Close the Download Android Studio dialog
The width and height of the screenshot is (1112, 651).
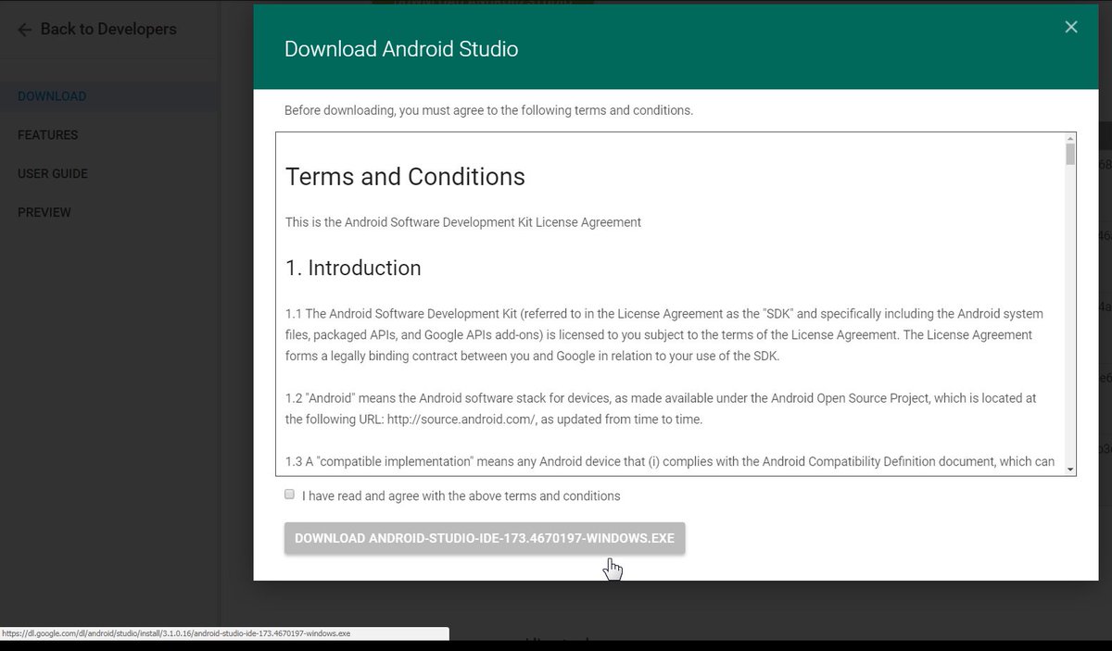1071,27
